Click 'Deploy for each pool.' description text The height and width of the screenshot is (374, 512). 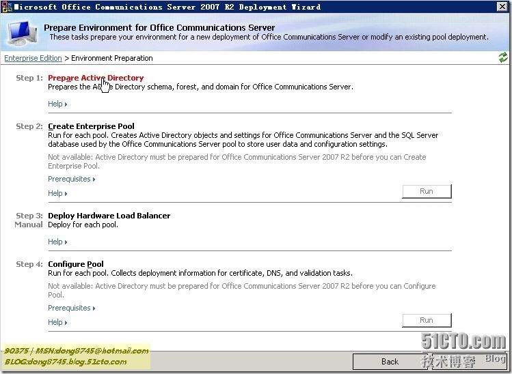(x=83, y=225)
